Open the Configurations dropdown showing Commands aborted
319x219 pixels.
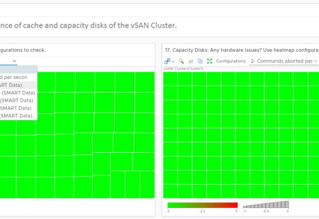coord(284,61)
